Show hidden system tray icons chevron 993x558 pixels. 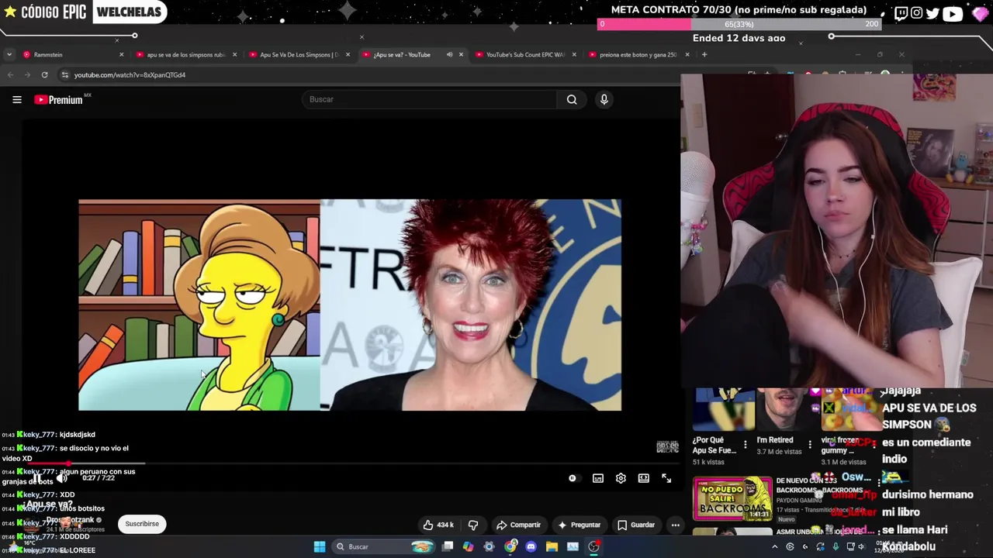click(x=774, y=546)
